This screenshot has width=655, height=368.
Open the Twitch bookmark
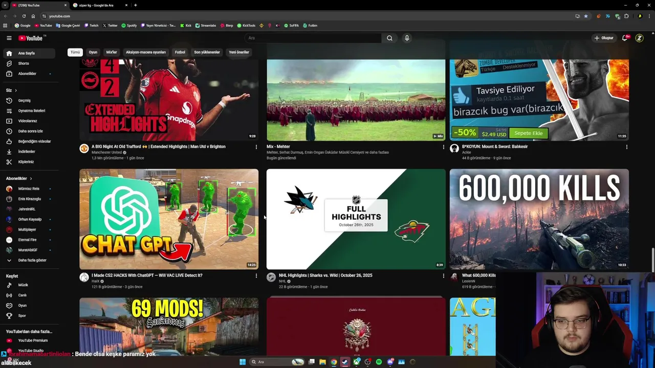[x=91, y=25]
